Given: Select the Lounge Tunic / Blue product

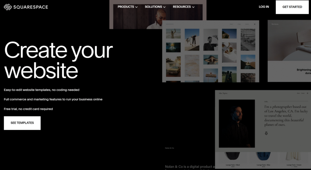Looking at the screenshot, I should (263, 160).
